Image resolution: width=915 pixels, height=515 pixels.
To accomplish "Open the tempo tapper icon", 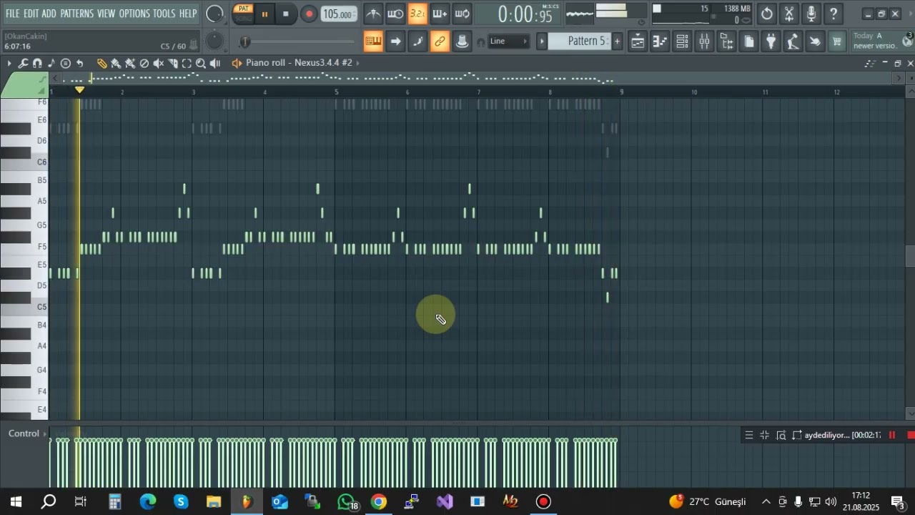I will (793, 41).
